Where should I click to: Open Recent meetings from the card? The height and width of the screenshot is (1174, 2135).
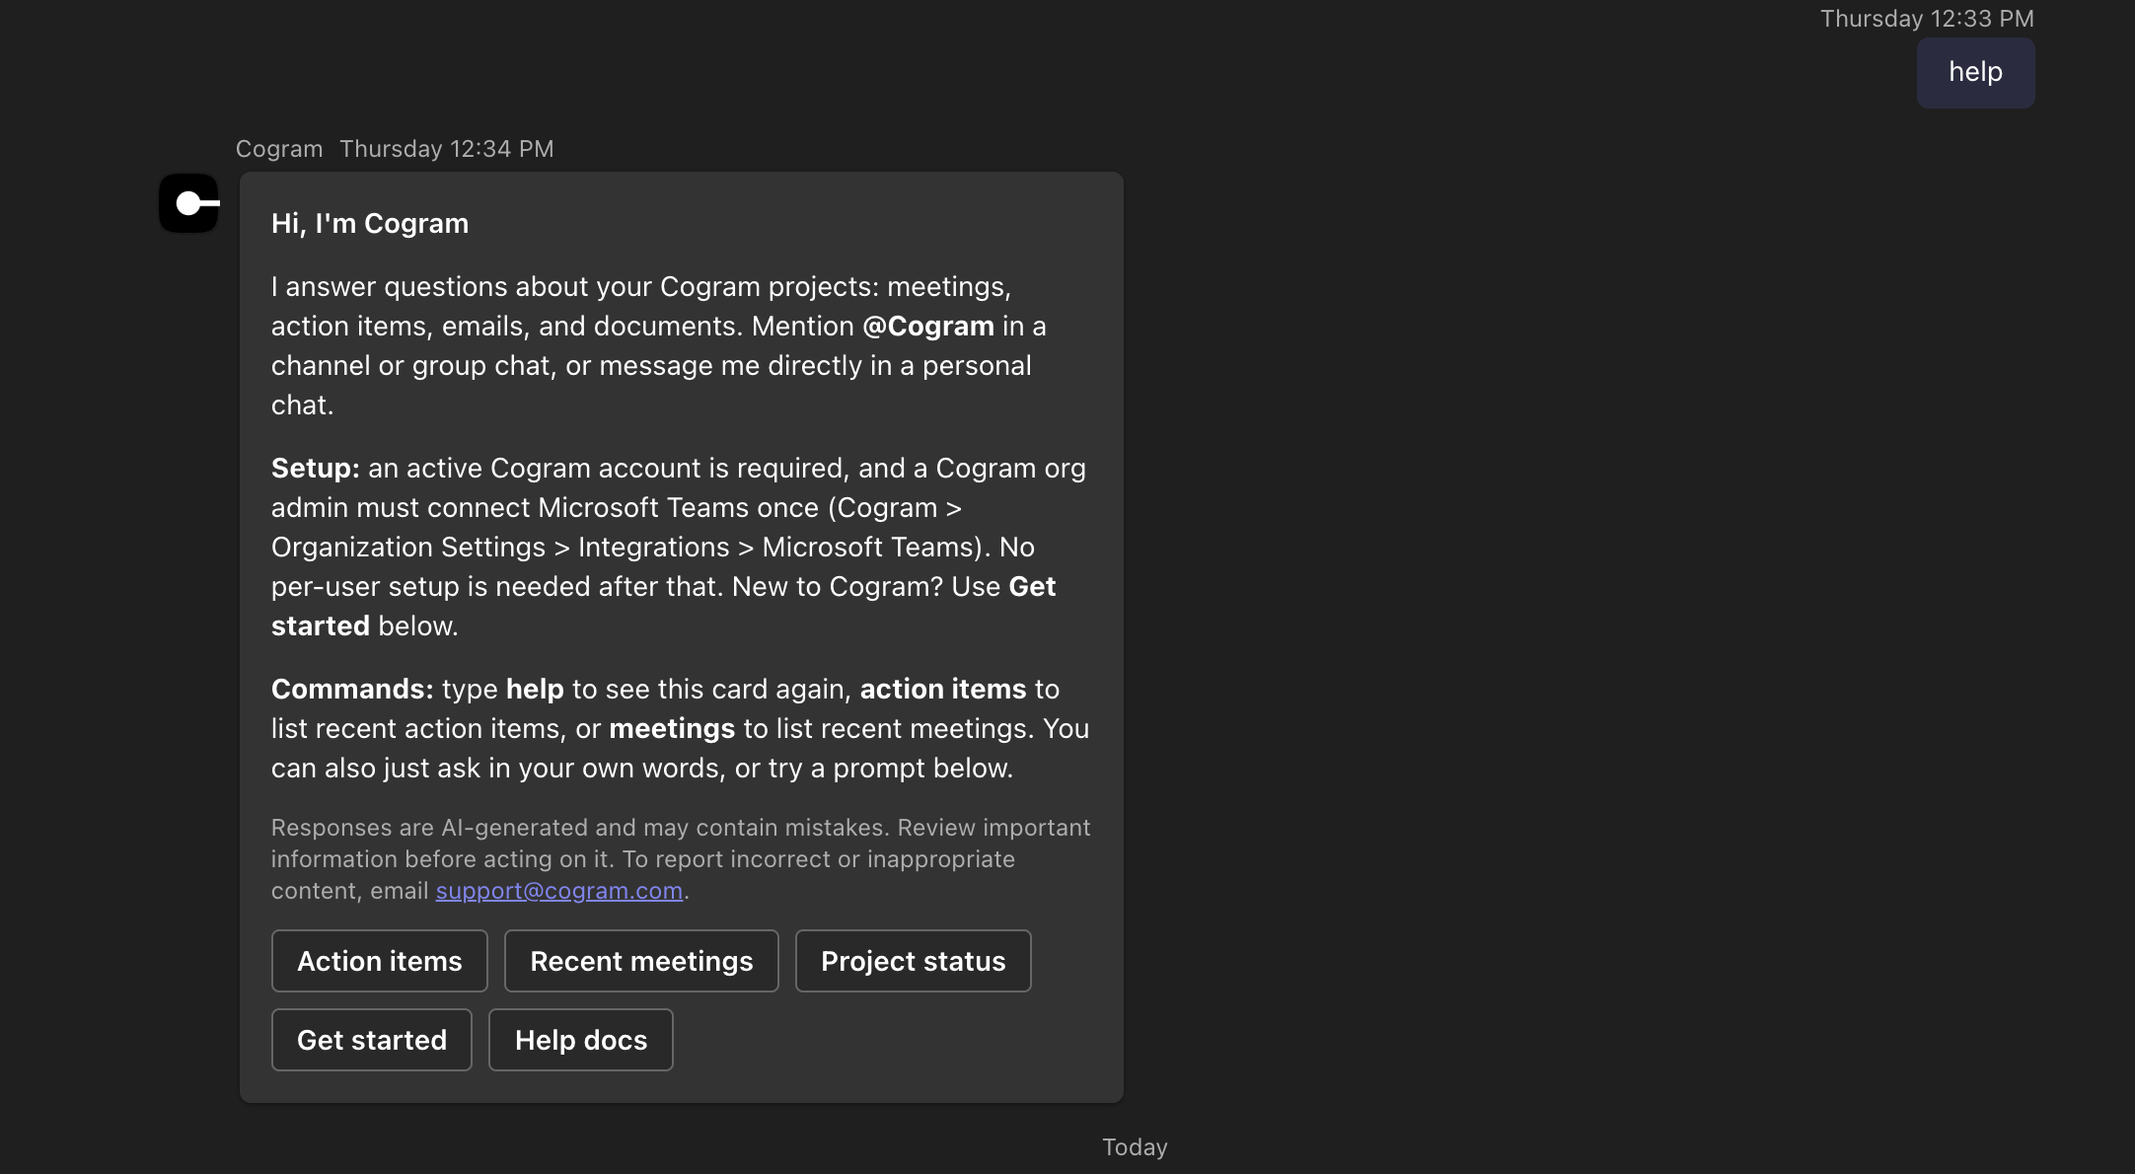[641, 961]
